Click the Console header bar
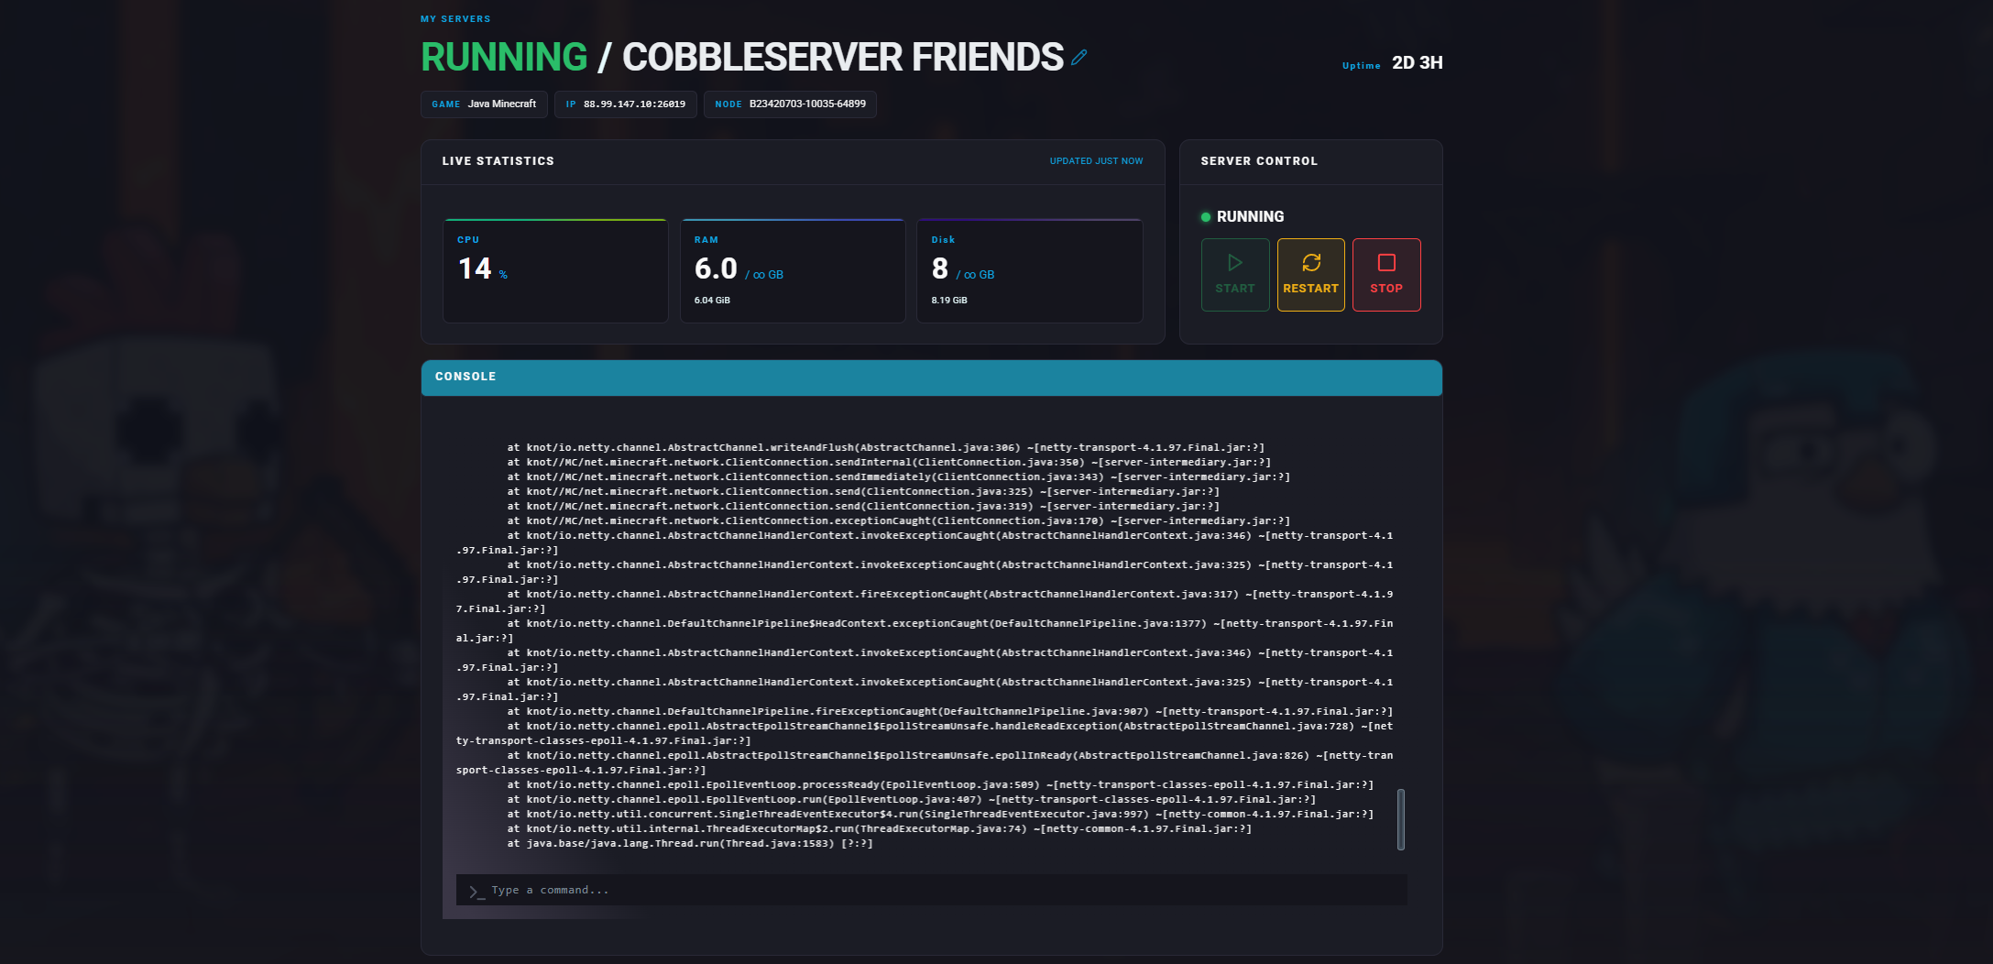1993x964 pixels. pos(931,378)
